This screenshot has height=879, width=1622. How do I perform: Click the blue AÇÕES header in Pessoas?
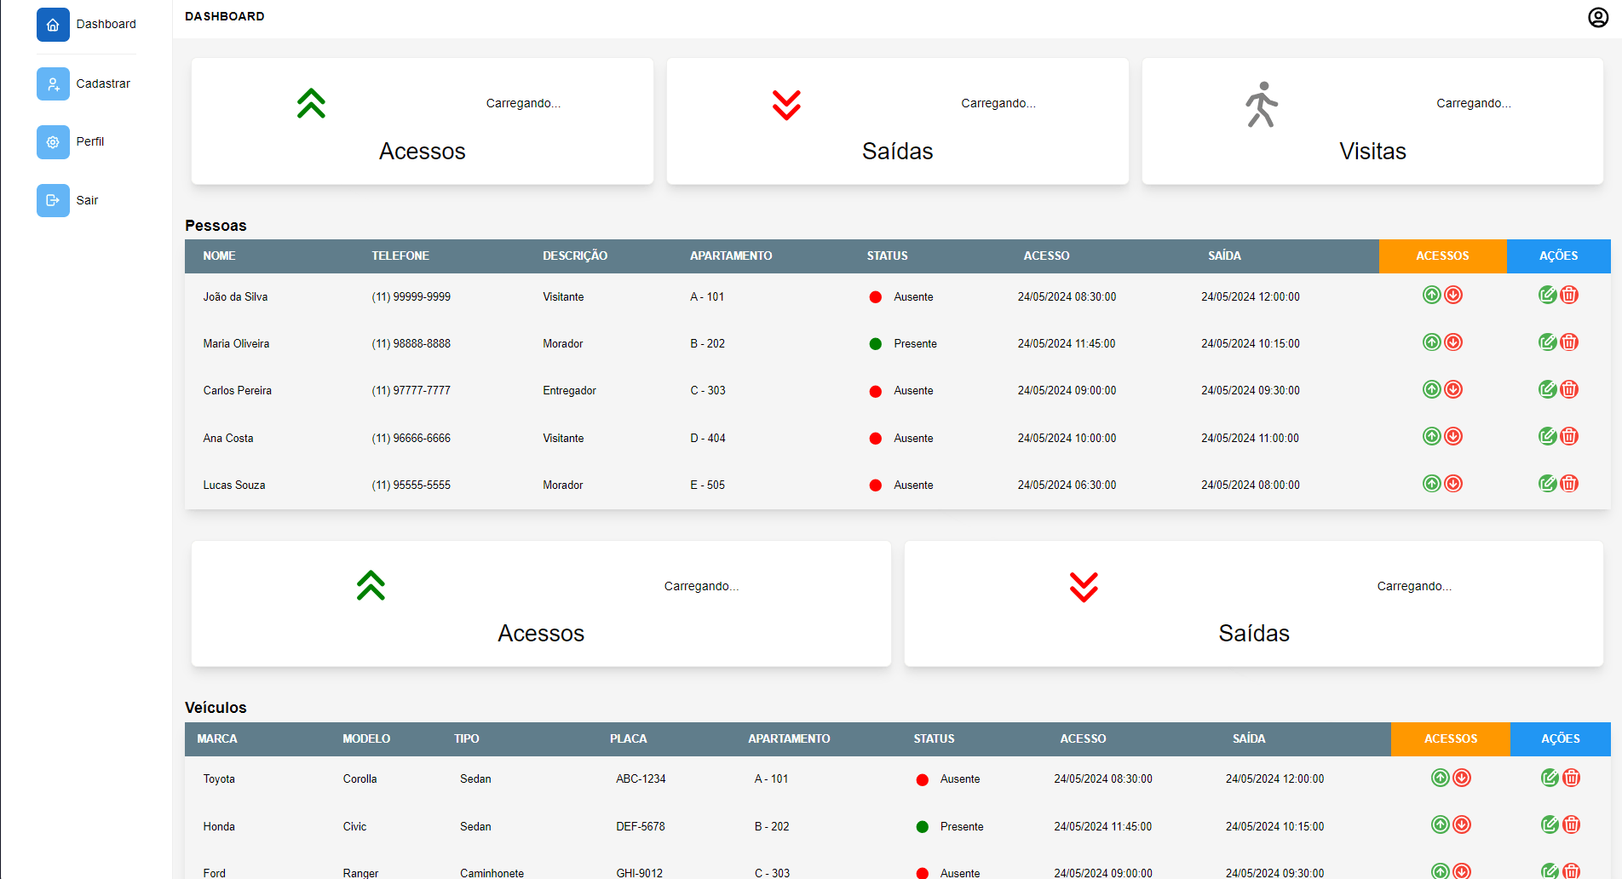[1559, 256]
